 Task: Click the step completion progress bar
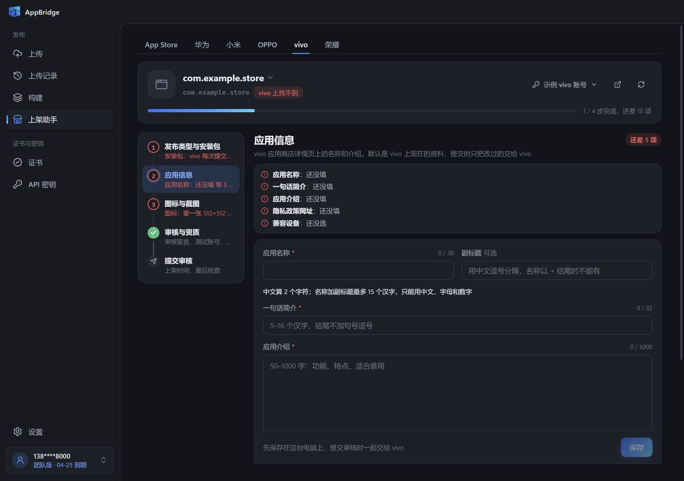click(x=362, y=111)
